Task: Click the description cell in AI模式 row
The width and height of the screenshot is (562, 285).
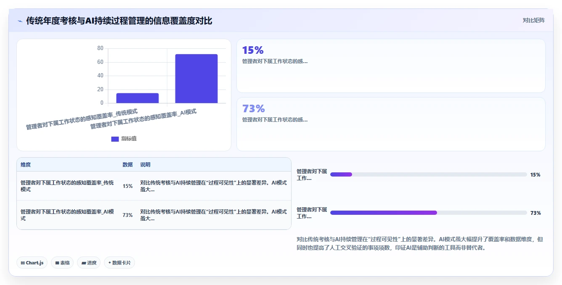Action: (214, 215)
